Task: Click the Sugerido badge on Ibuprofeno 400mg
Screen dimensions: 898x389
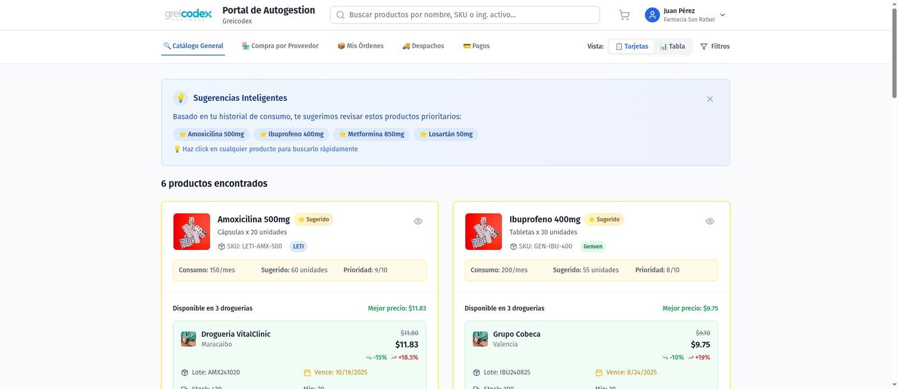Action: 604,220
